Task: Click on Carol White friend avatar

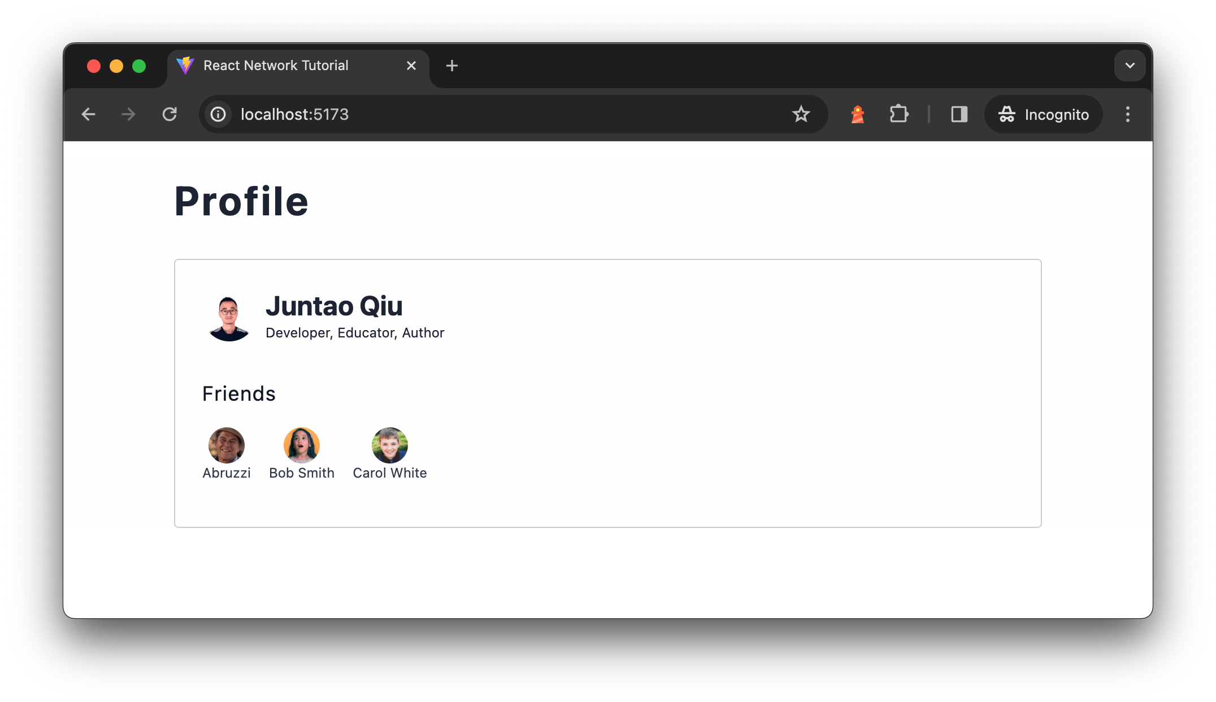Action: pos(388,444)
